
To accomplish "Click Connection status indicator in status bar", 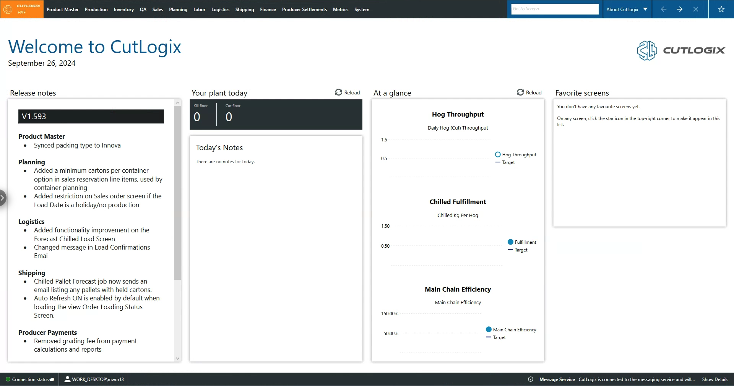I will (30, 379).
